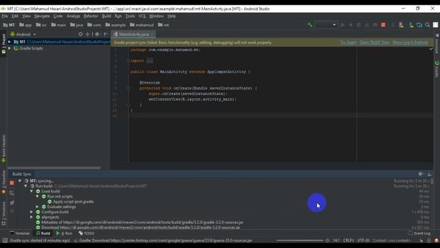
Task: Click the Pin Tab icon in Build panel
Action: pos(12,203)
